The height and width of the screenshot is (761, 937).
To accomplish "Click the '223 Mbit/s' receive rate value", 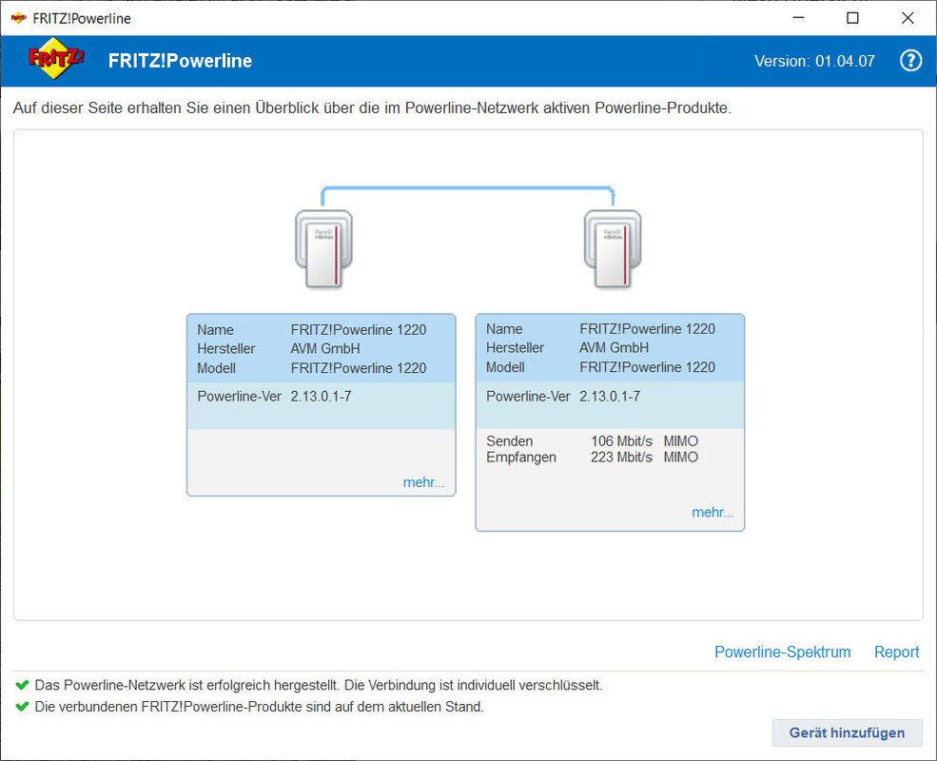I will coord(621,457).
